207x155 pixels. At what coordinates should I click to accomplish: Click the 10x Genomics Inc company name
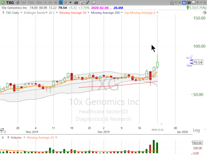[x=14, y=8]
